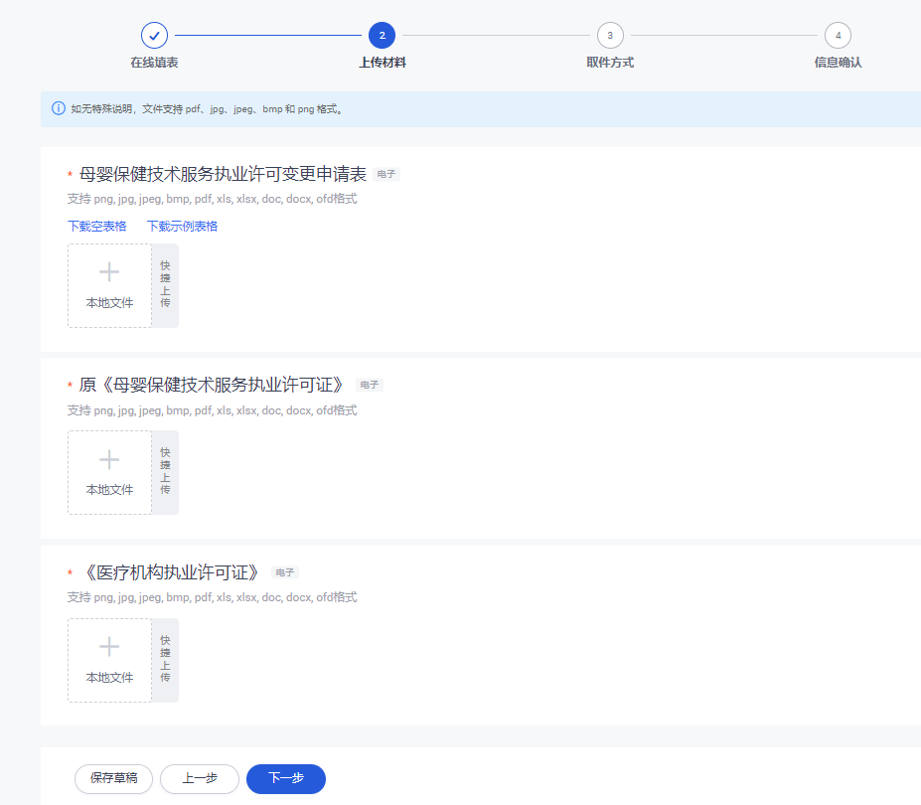Click the completed checkmark step icon for 在线填表

point(154,35)
